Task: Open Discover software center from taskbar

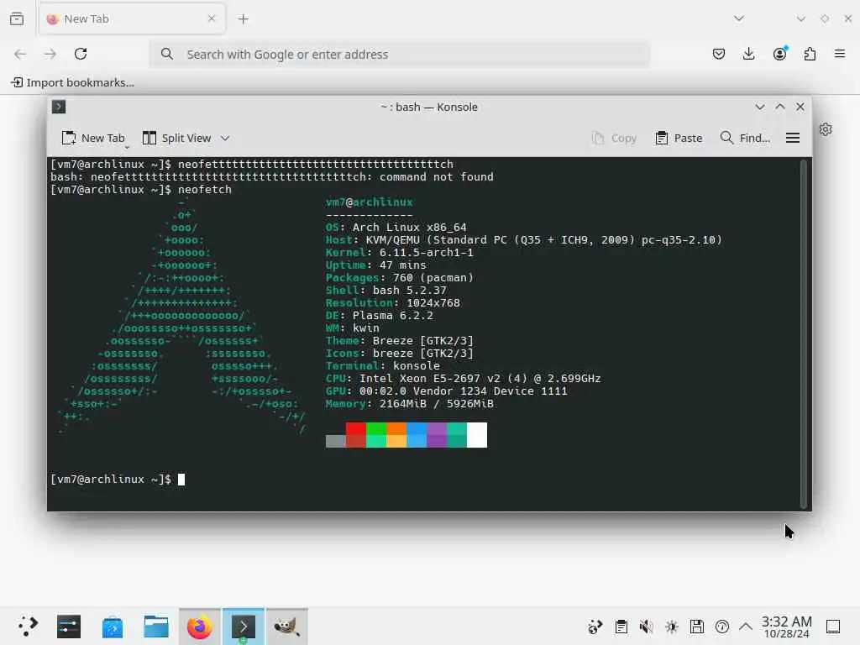Action: tap(113, 627)
